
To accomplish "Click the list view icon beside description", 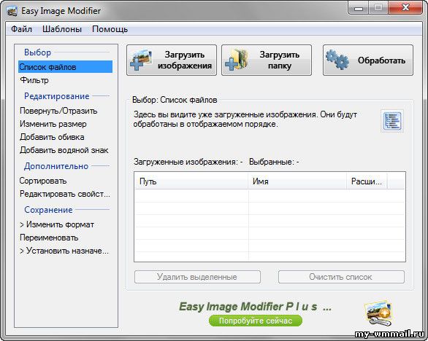I will click(x=392, y=121).
